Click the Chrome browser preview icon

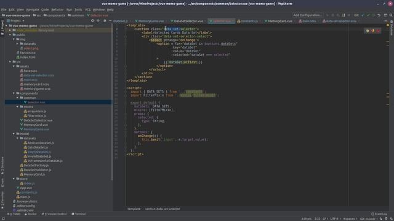(368, 31)
